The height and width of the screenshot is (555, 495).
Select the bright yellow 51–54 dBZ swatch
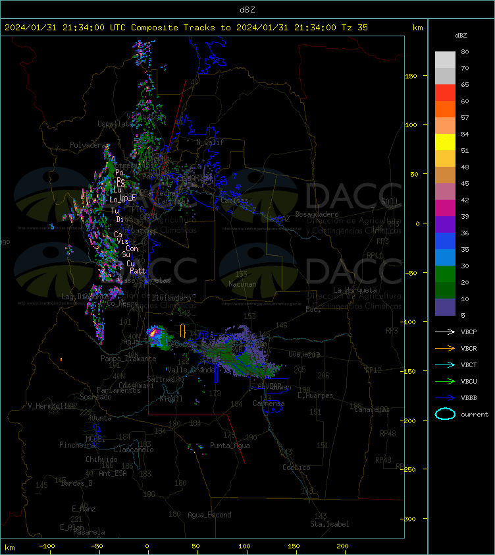(x=445, y=142)
